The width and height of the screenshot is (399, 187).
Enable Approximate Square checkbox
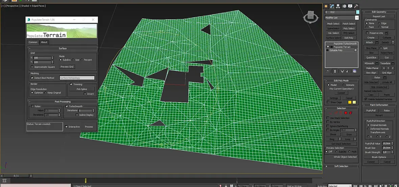(x=32, y=67)
